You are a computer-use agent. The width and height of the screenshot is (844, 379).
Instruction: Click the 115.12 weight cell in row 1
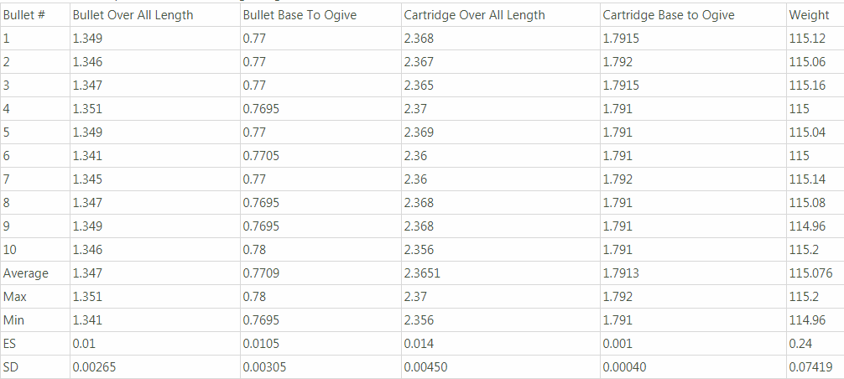pos(815,39)
